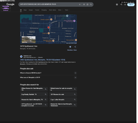Open Accessibility feedback link
The width and height of the screenshot is (138, 123).
(x=6, y=9)
